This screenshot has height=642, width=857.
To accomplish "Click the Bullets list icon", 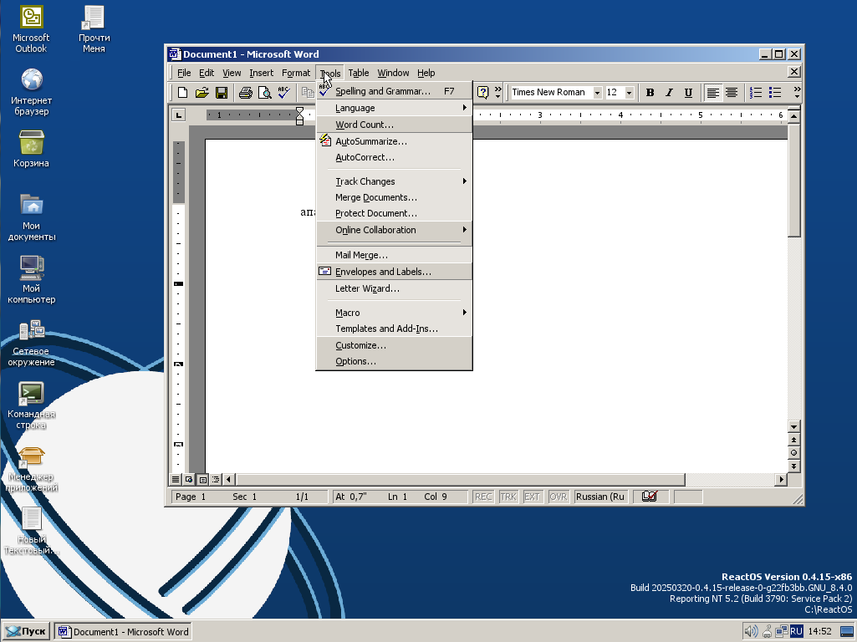I will 775,93.
